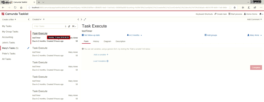Open the favorites hub icon
The height and width of the screenshot is (102, 264).
(243, 7)
